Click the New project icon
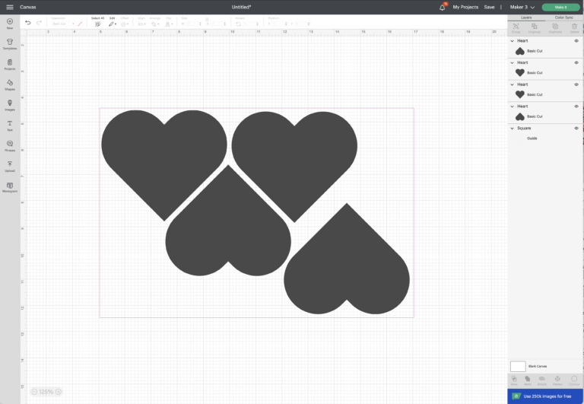The height and width of the screenshot is (404, 584). tap(10, 24)
